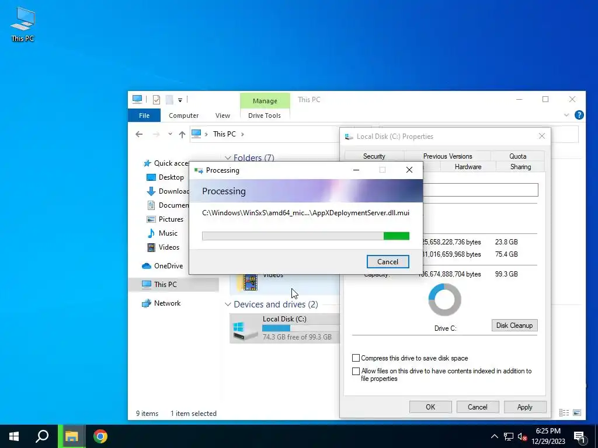Select the Drive Tools ribbon tab
The height and width of the screenshot is (448, 598).
pos(265,116)
